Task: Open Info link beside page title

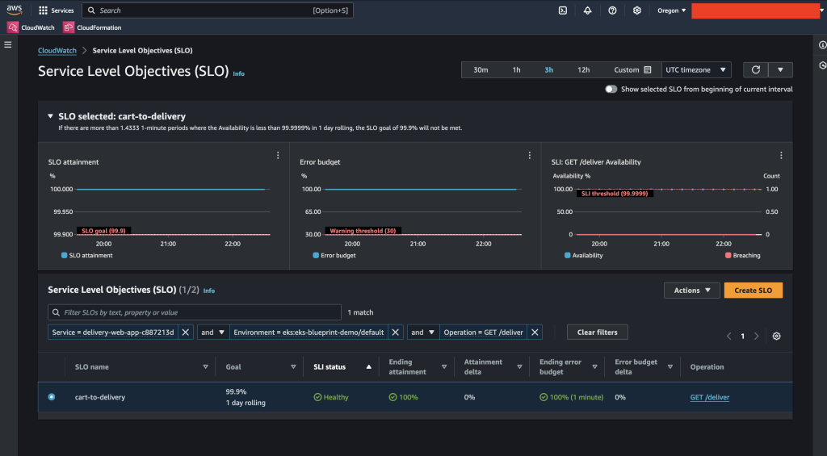Action: 238,73
